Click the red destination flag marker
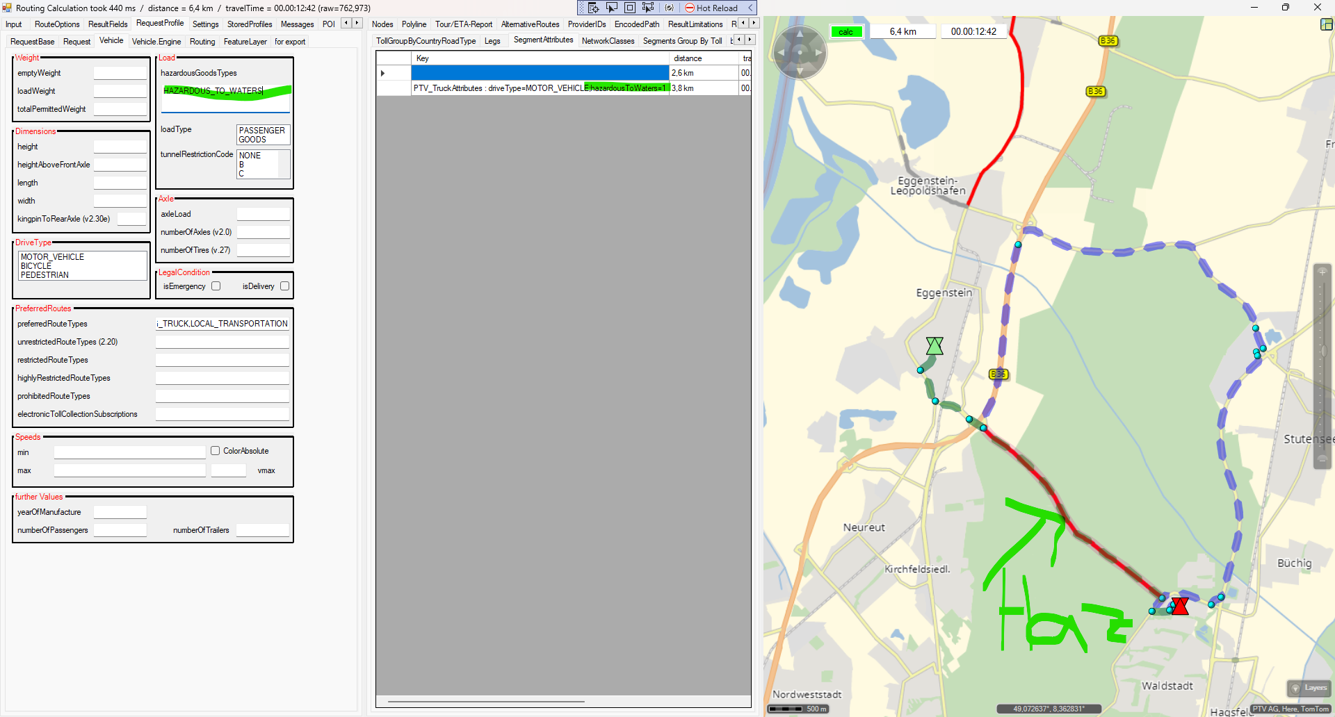The width and height of the screenshot is (1335, 717). (1179, 606)
